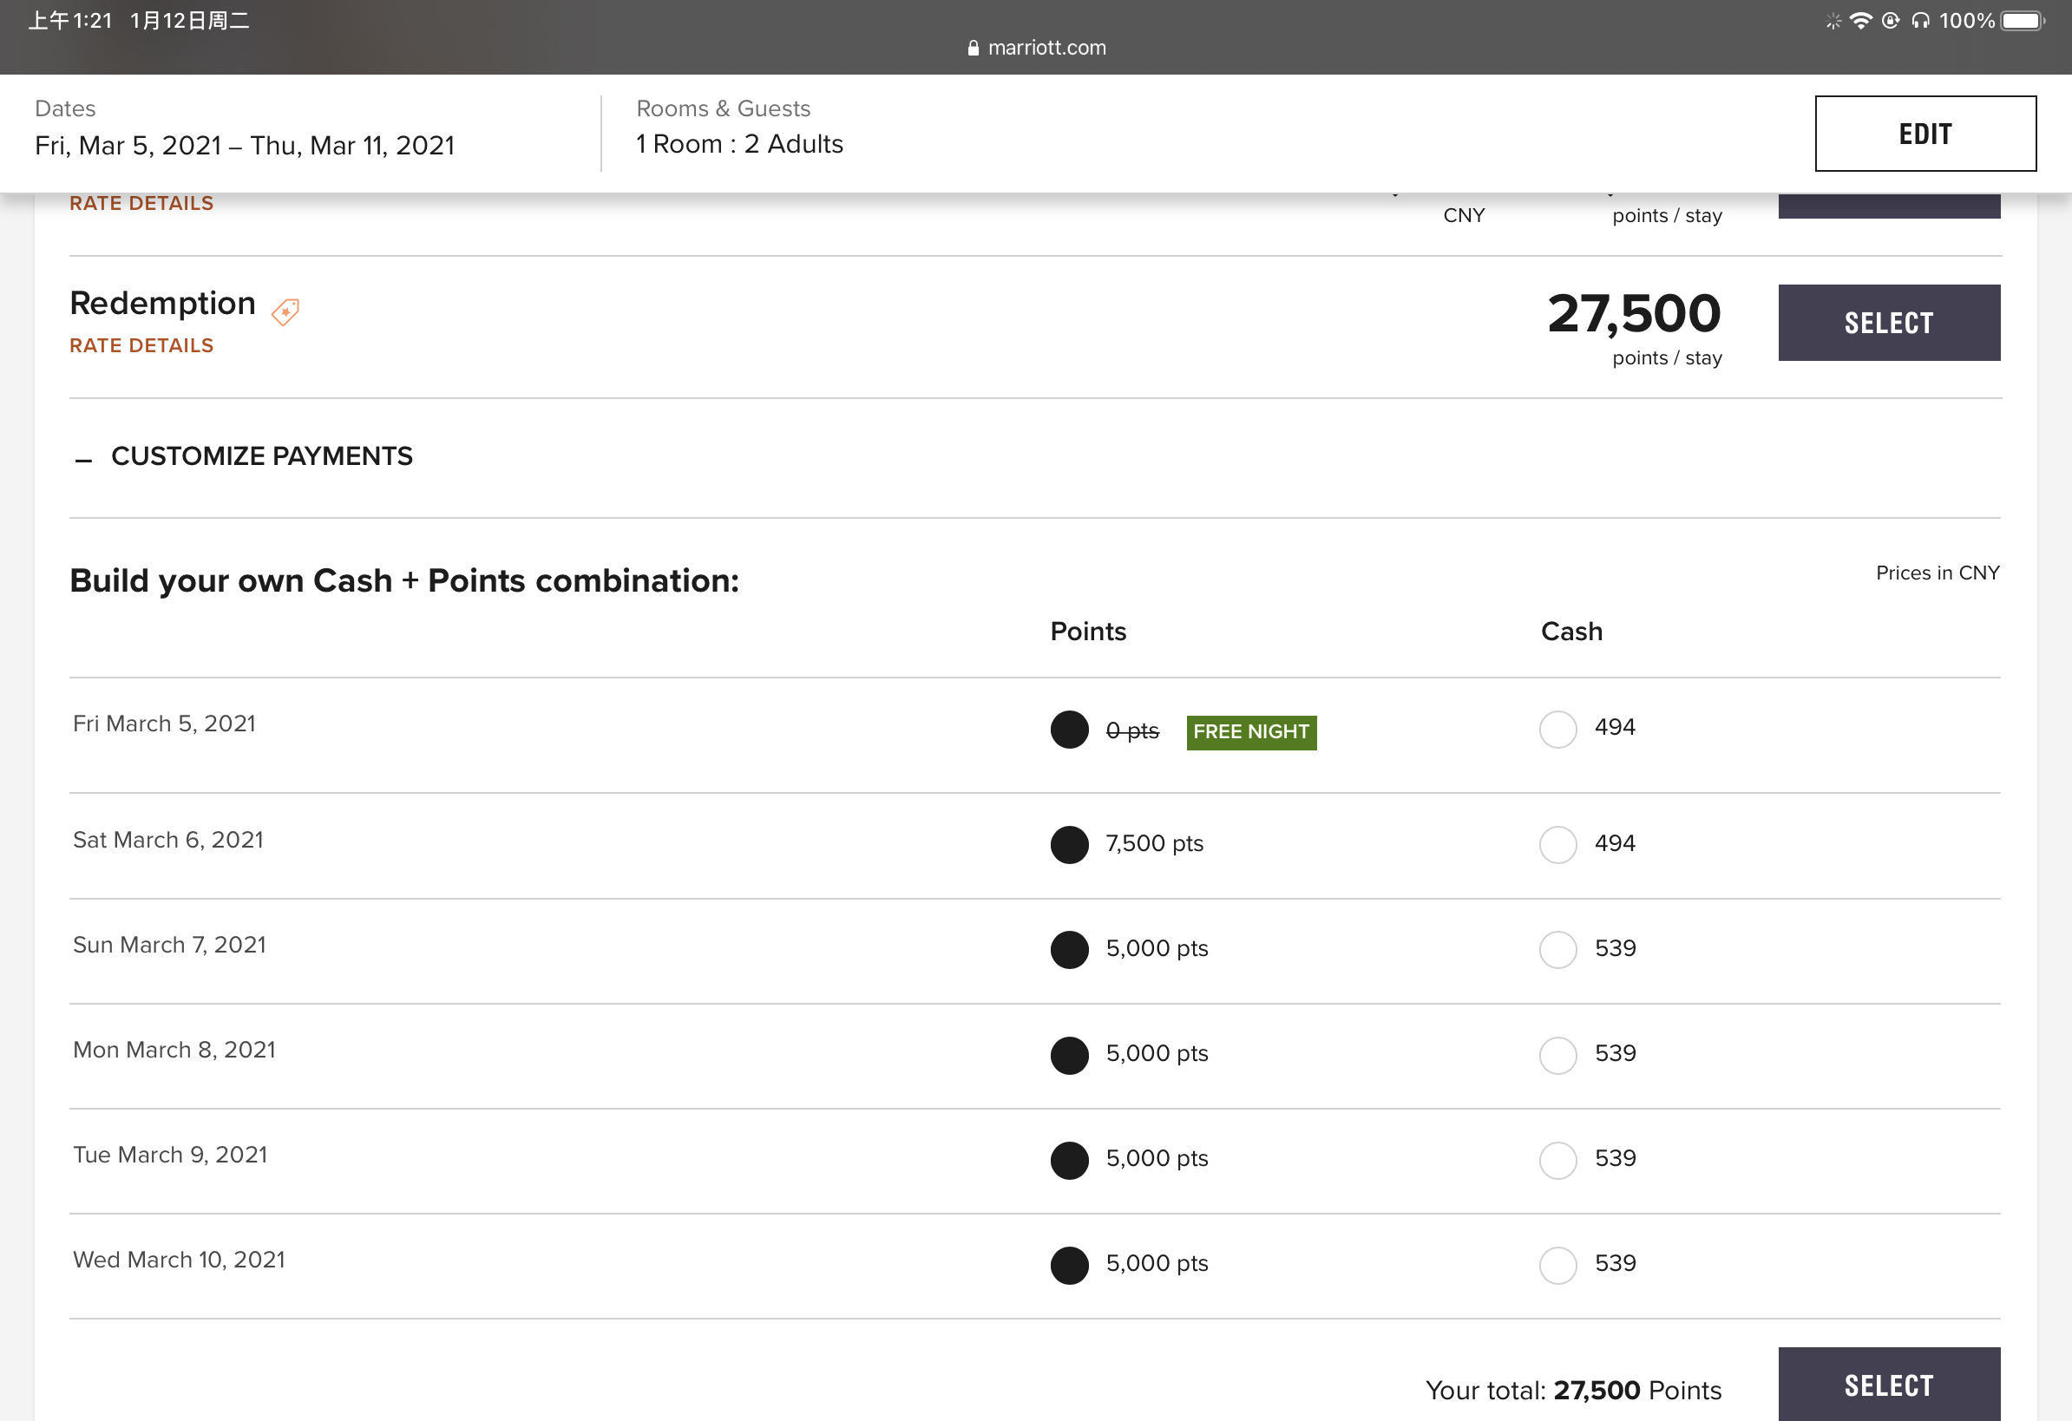
Task: Select cash 539 for Wed March 10
Action: (1558, 1265)
